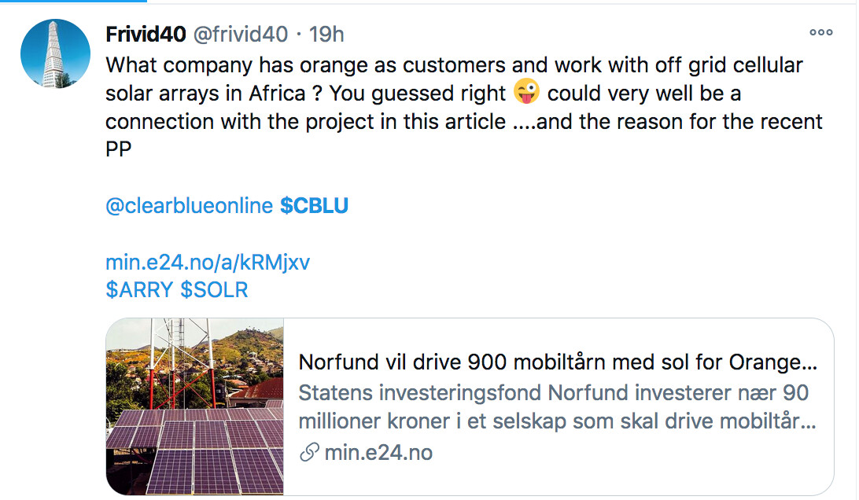Follow the min.e24.no/a/kRMjxv link
The width and height of the screenshot is (859, 500).
tap(208, 263)
